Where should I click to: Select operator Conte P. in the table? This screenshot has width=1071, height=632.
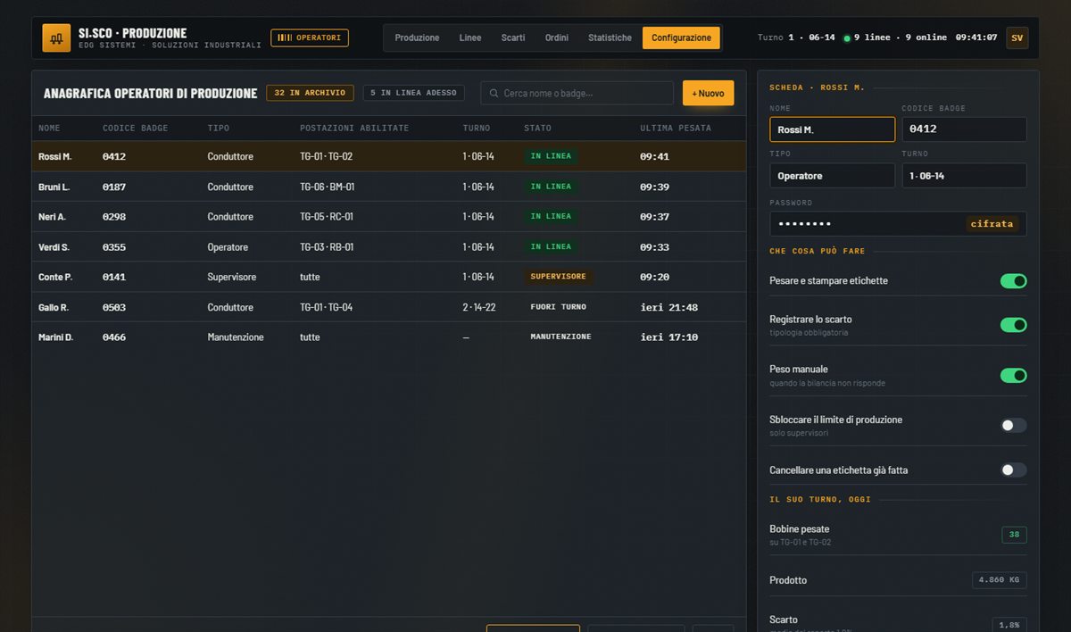click(x=389, y=277)
